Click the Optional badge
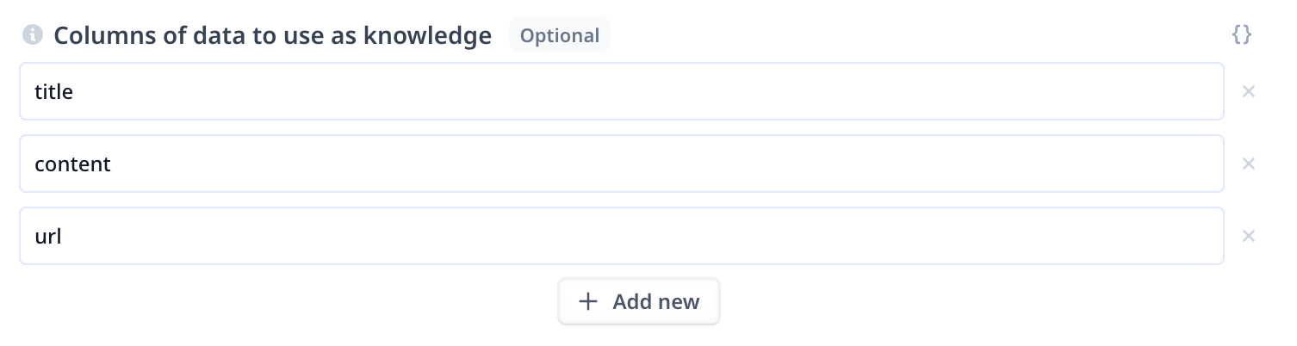 pos(560,35)
